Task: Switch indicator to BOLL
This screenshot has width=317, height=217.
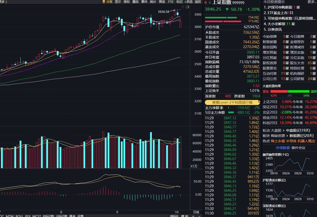Action: pyautogui.click(x=19, y=216)
